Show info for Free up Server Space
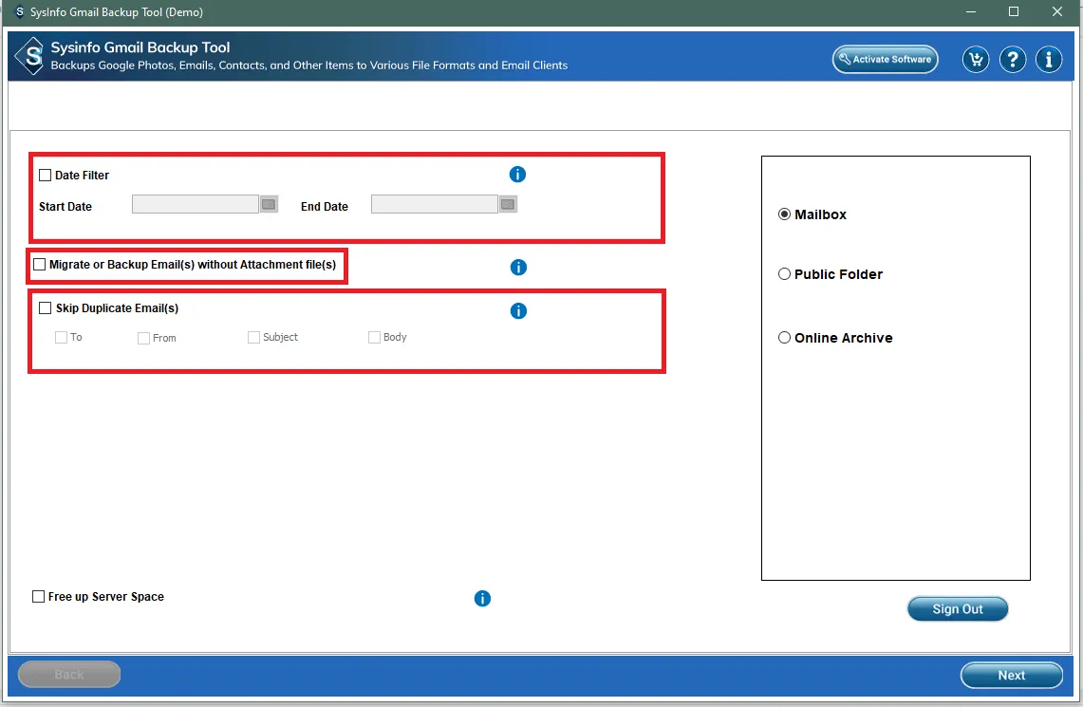 click(482, 599)
